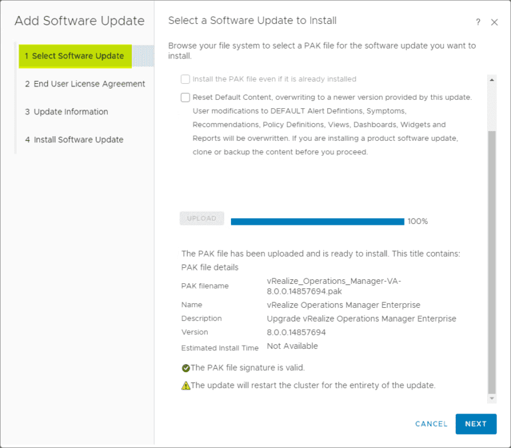Open step 3 Update Information
This screenshot has height=448, width=511.
67,112
